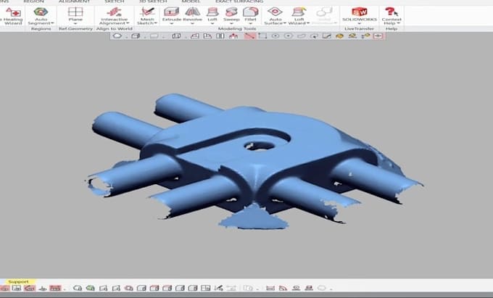493x298 pixels.
Task: Open Context Help
Action: (391, 16)
